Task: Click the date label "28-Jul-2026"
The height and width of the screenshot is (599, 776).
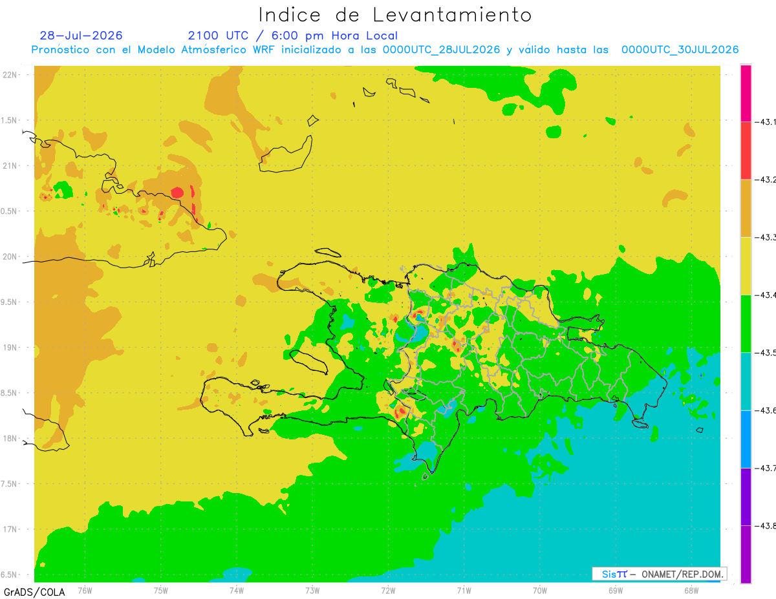Action: [x=81, y=36]
